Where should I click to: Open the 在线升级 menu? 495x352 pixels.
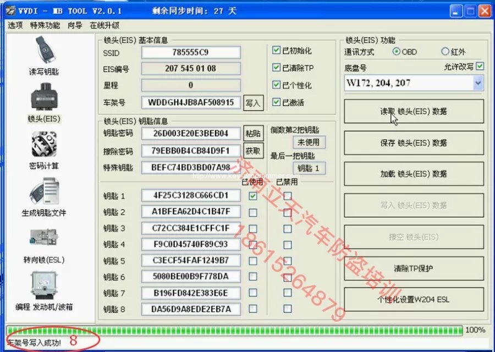point(105,25)
